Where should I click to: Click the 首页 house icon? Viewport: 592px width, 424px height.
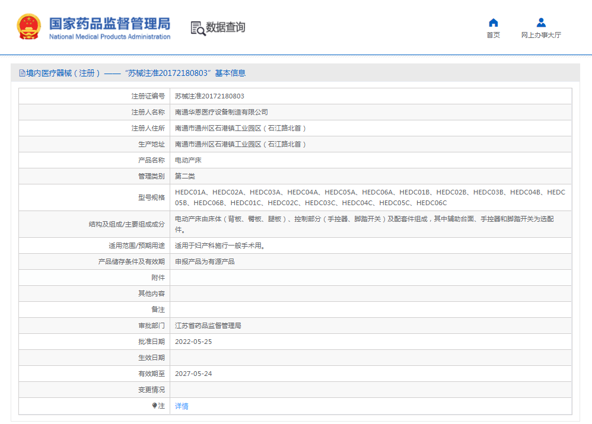pos(493,23)
